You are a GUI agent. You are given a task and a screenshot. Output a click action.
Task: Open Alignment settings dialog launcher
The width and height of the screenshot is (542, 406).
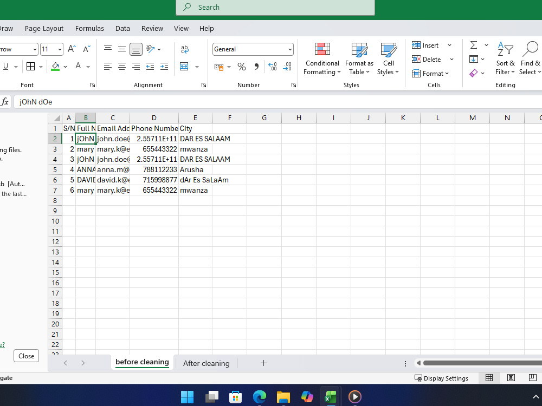click(x=204, y=85)
